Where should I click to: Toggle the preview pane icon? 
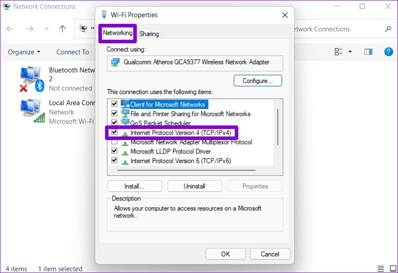point(368,51)
